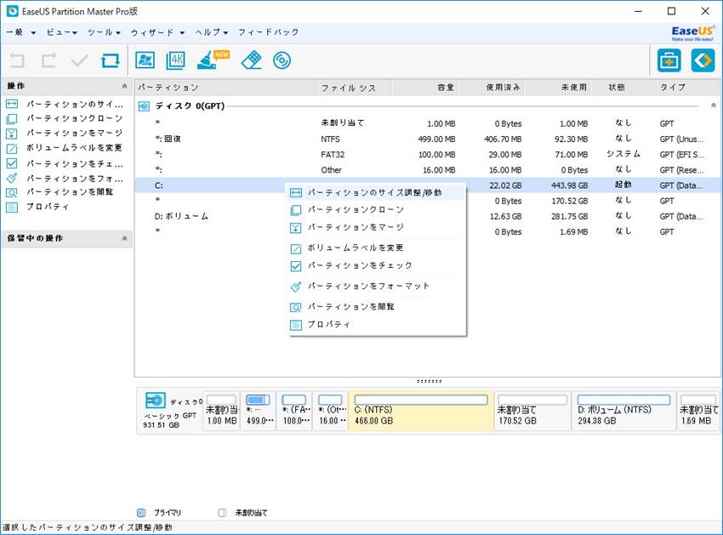
Task: Select the Wipe data eraser icon
Action: pyautogui.click(x=251, y=60)
